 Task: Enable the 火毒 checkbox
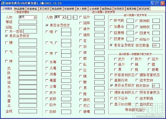(47, 68)
